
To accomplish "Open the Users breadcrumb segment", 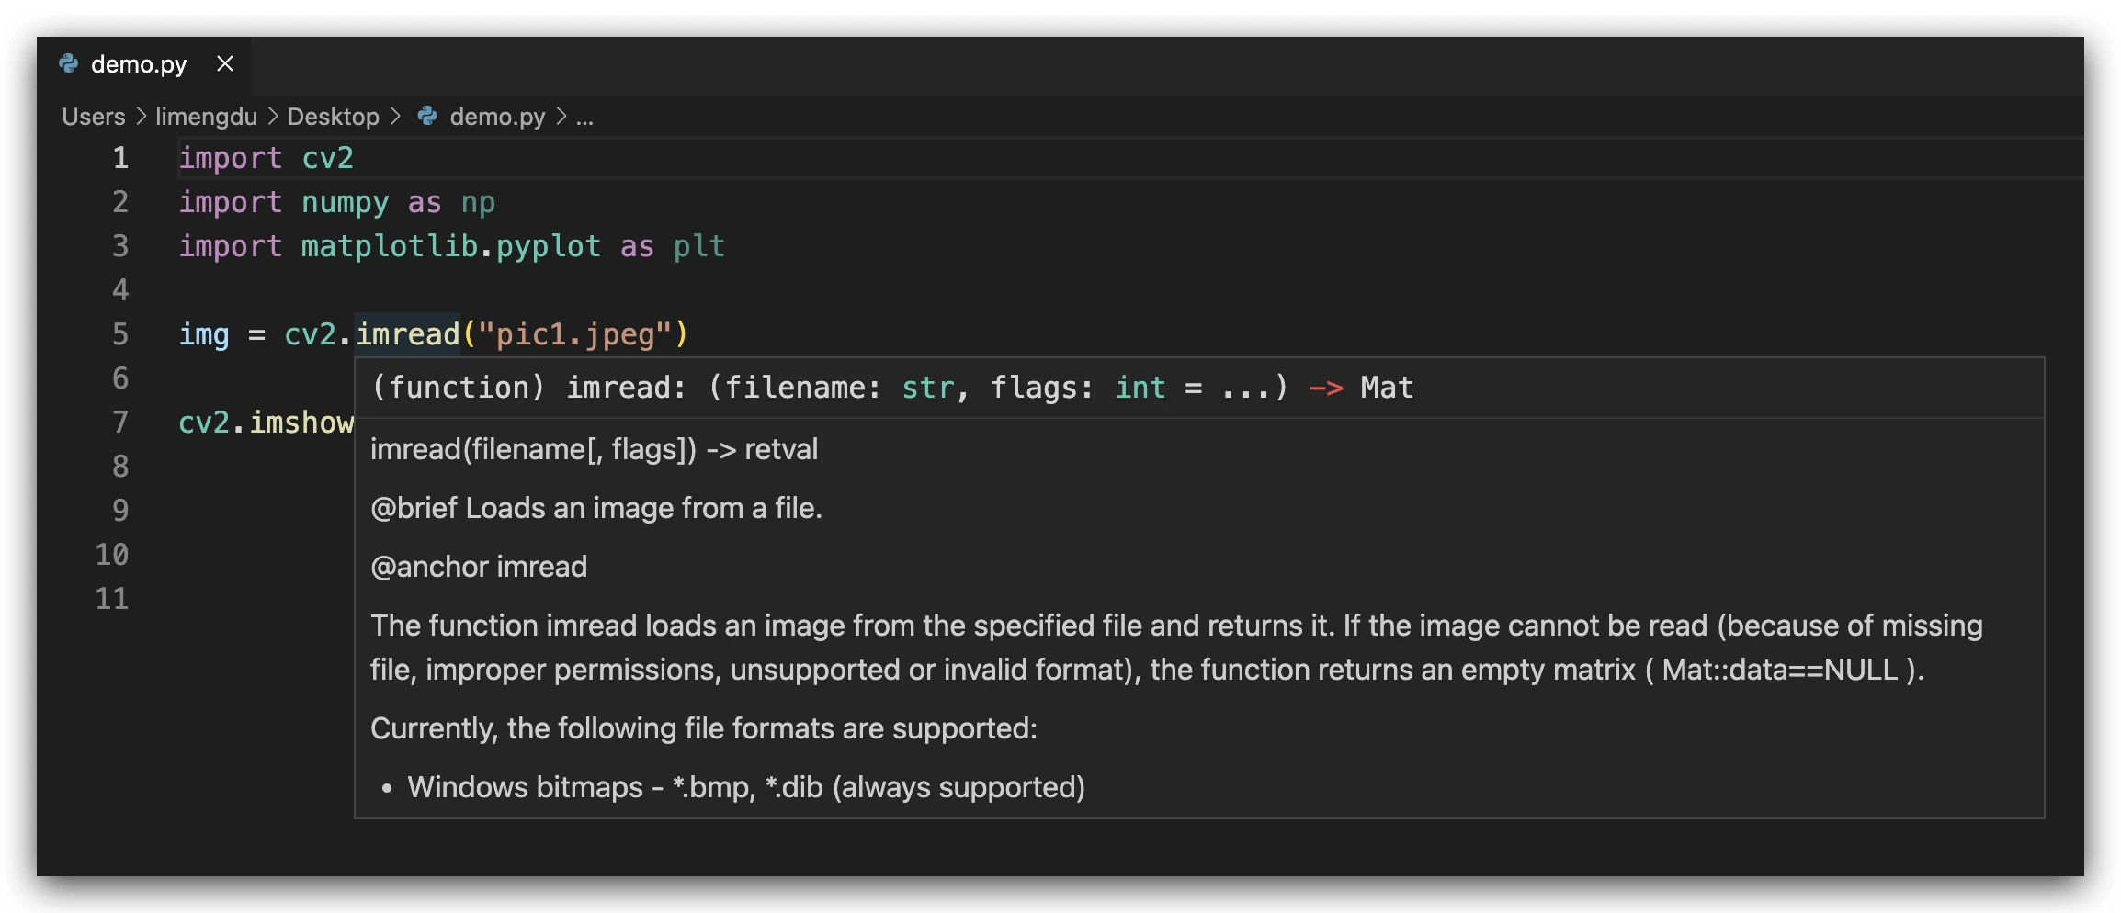I will click(x=93, y=117).
